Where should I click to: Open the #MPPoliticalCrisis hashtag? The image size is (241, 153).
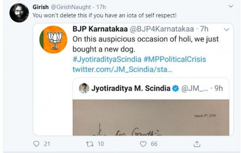tap(175, 60)
